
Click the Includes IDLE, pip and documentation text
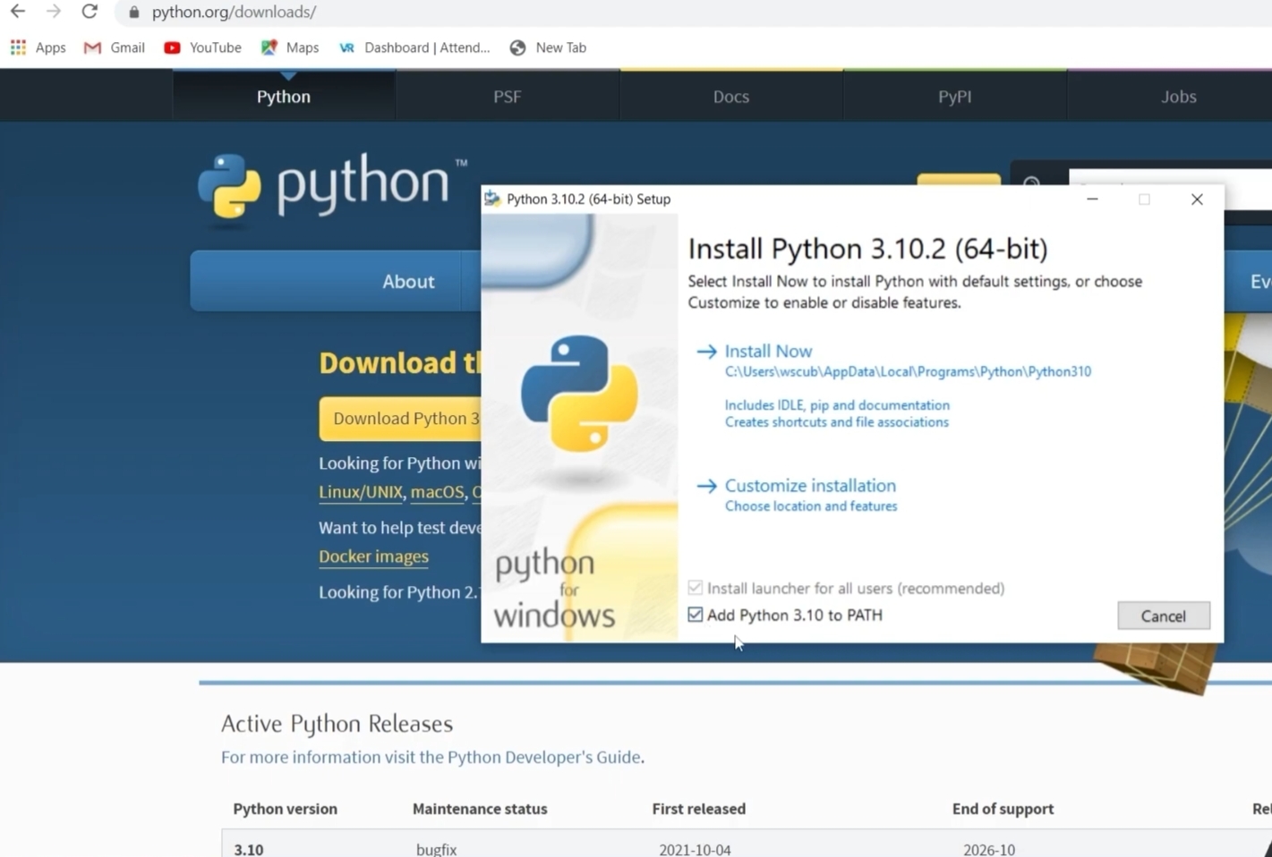pyautogui.click(x=837, y=405)
